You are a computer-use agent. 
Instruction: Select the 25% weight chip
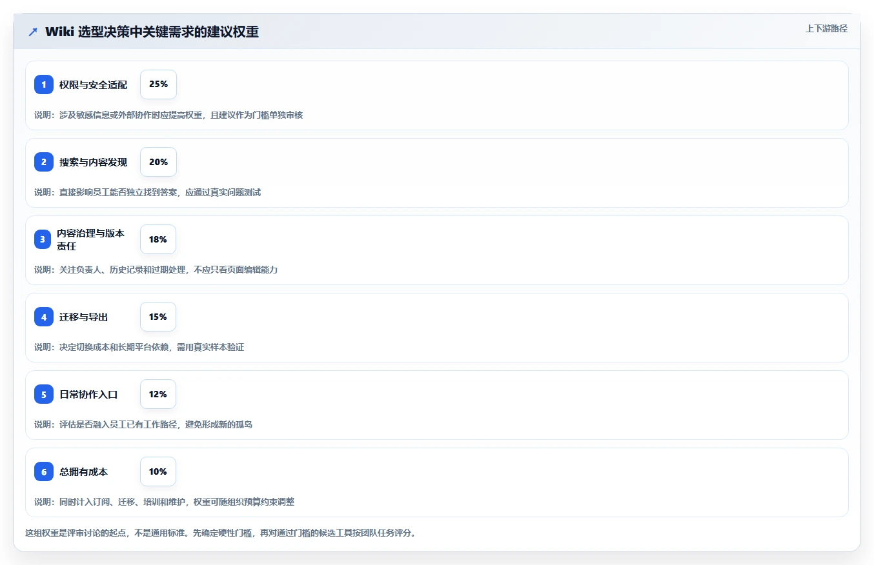click(158, 84)
